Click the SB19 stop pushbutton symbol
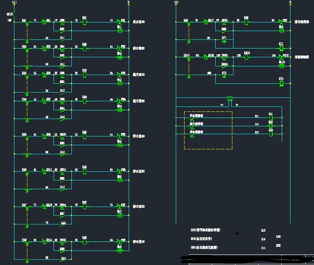Screen dimensions: 314x265 tap(206, 57)
